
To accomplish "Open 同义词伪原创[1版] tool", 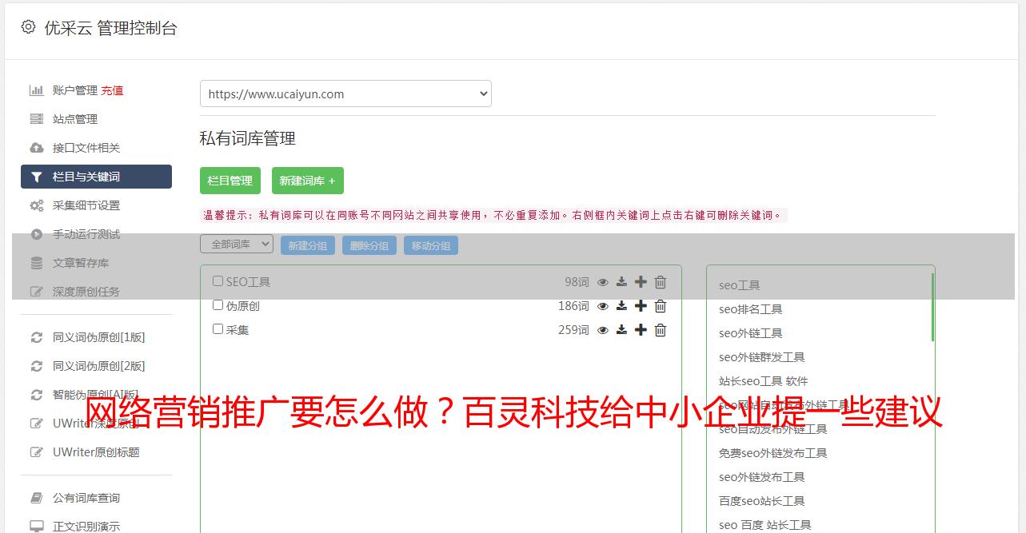I will coord(99,337).
